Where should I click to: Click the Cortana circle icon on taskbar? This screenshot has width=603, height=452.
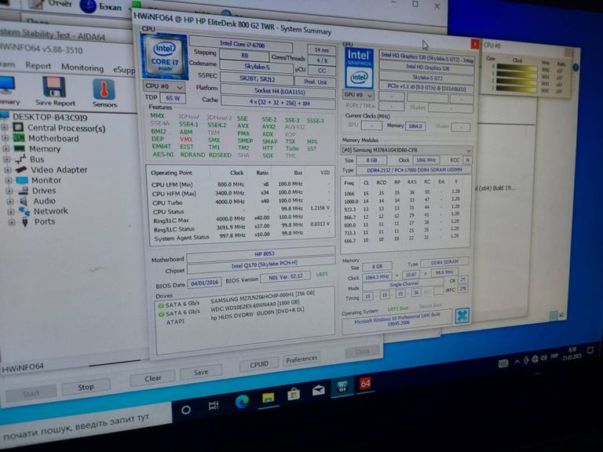(186, 410)
